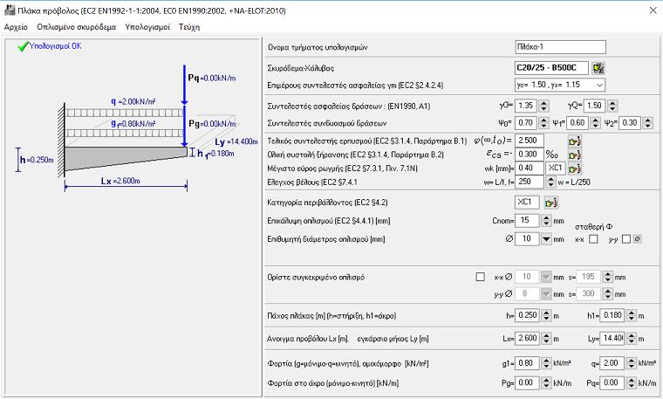Open desired rebar diameter Ø dropdown
Image resolution: width=663 pixels, height=399 pixels.
[x=546, y=239]
